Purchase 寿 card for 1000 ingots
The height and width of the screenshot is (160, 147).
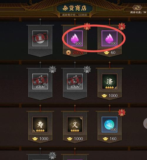[40, 139]
